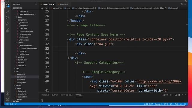Change indentation via Spaces: 4
192x108 pixels.
[x=158, y=104]
